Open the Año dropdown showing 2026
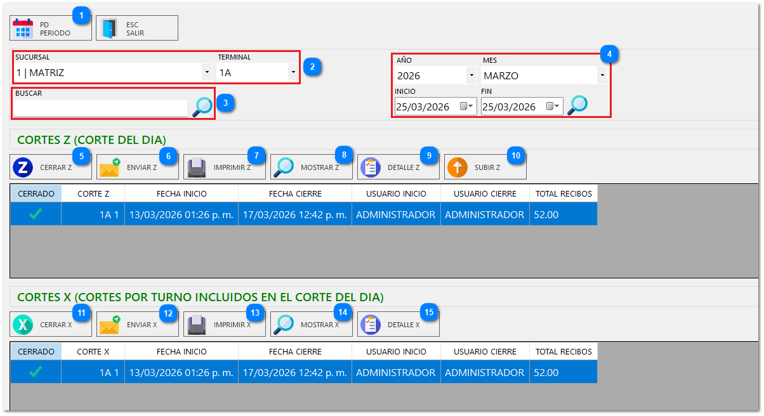Screen dimensions: 764x416 471,75
